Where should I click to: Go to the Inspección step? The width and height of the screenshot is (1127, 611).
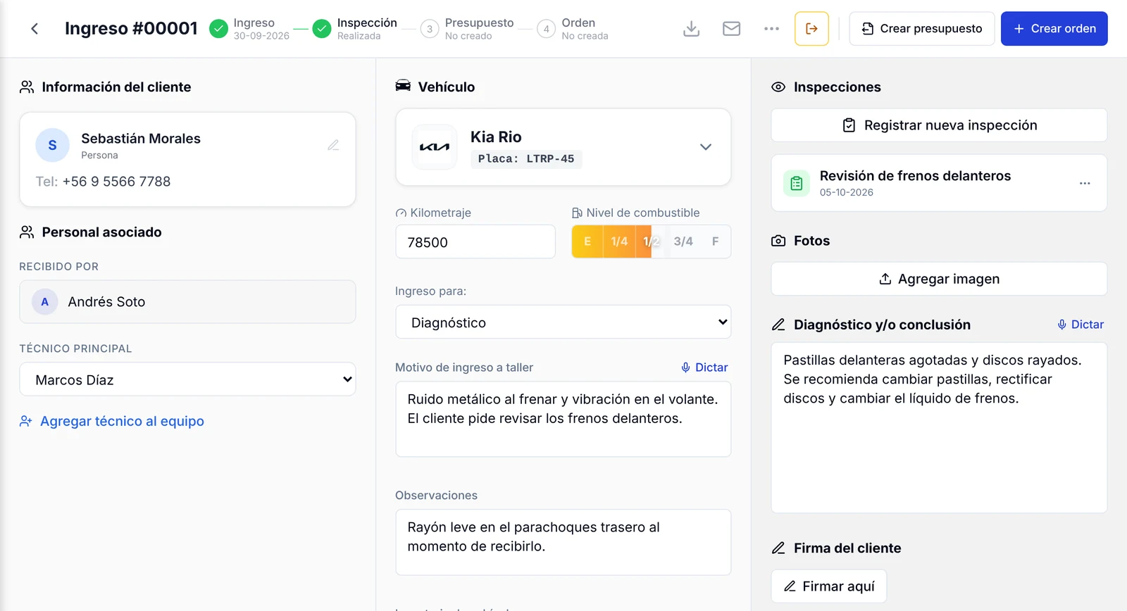click(x=355, y=29)
